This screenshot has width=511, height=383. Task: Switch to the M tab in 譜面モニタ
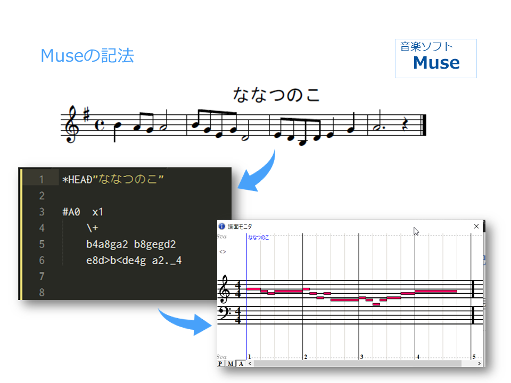[230, 363]
